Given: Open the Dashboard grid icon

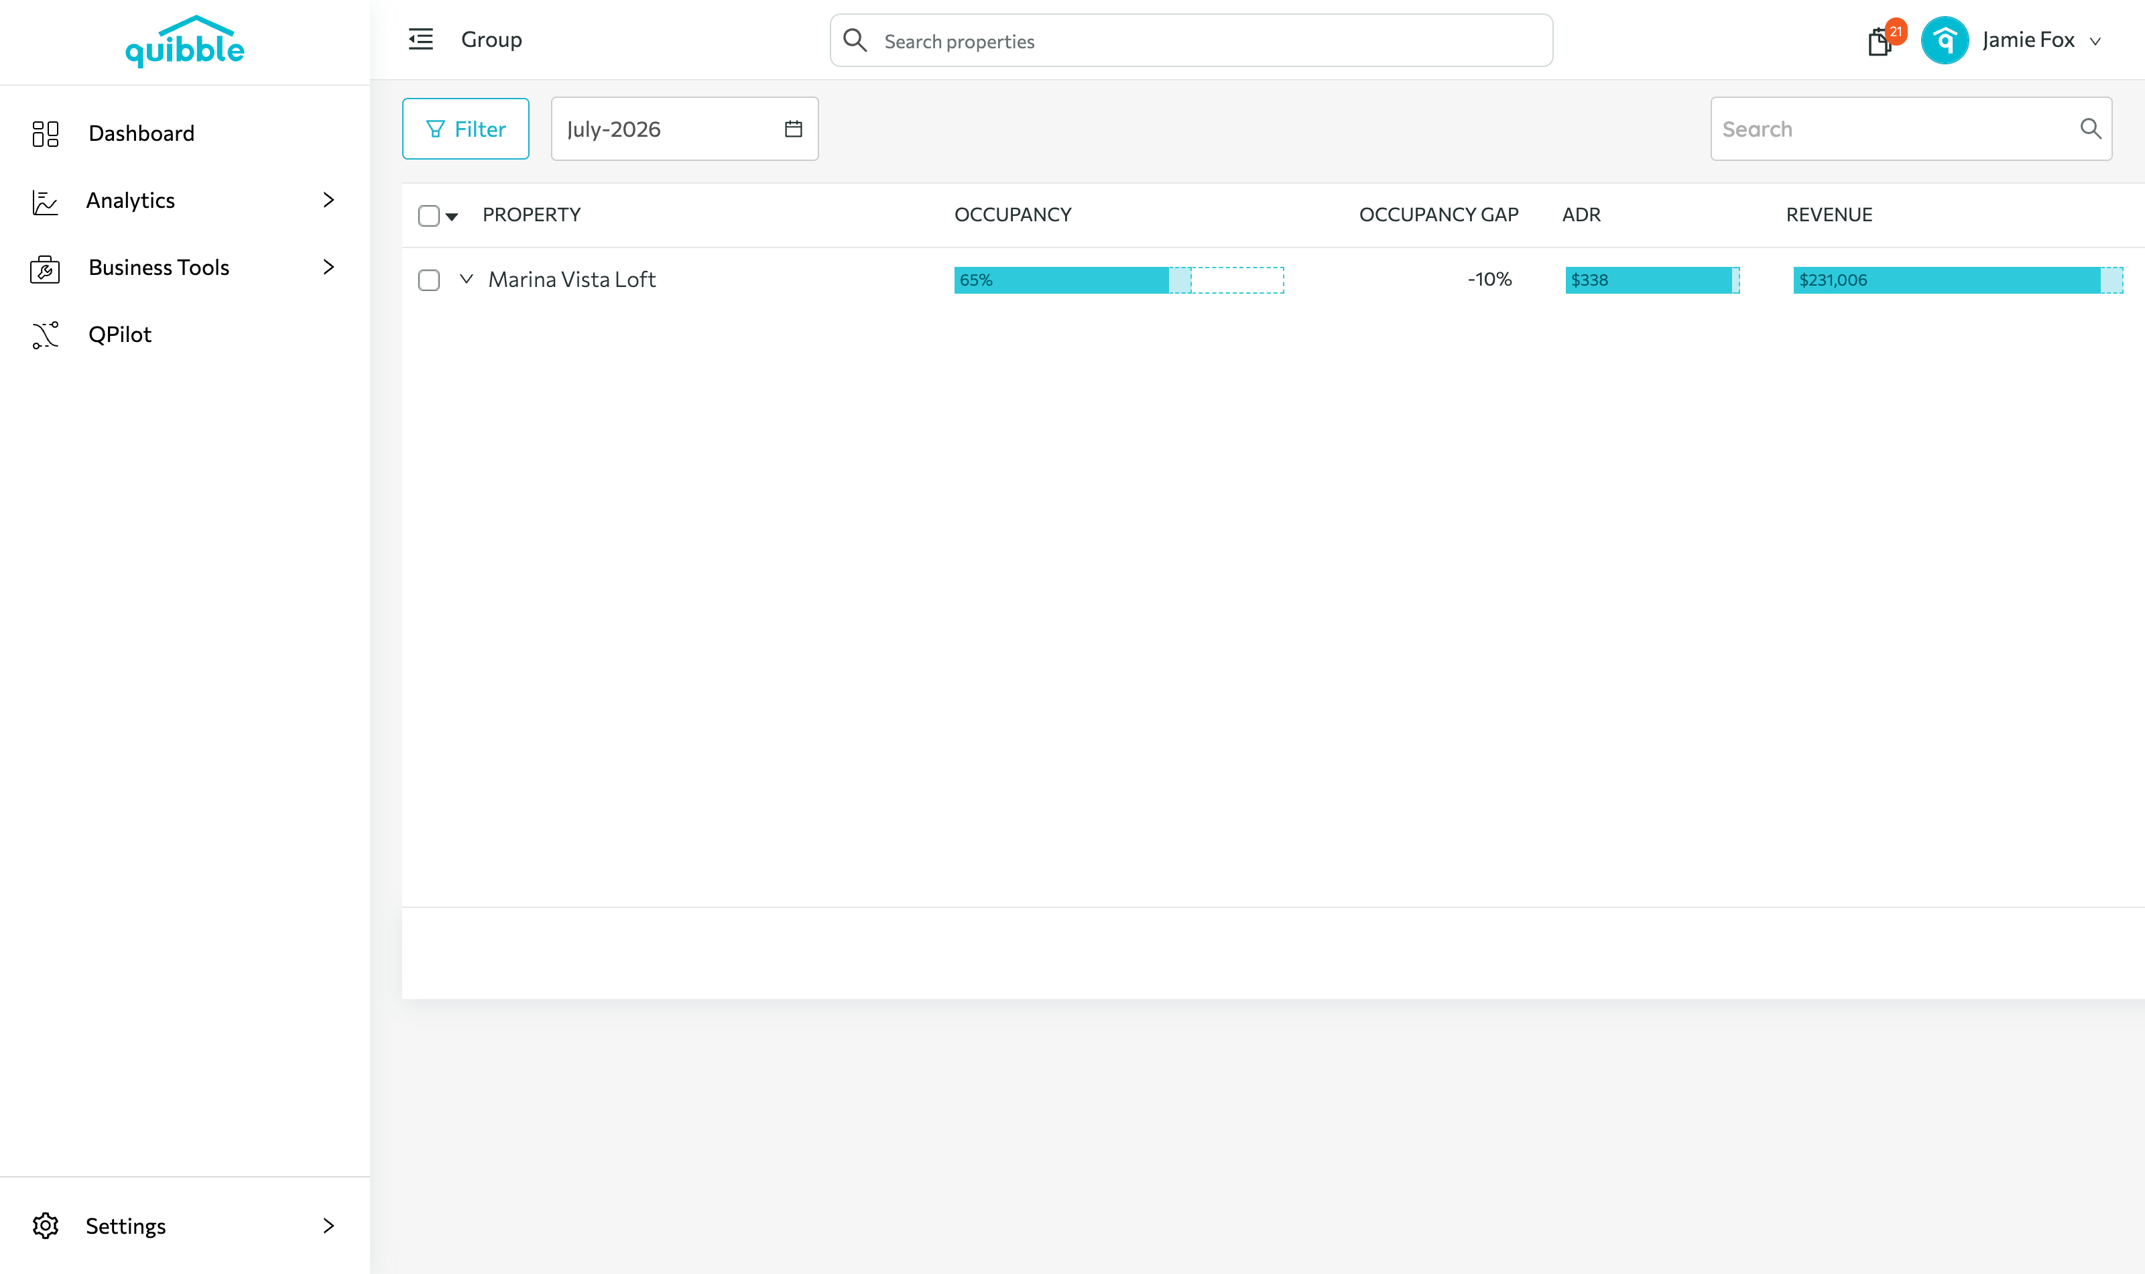Looking at the screenshot, I should coord(46,133).
